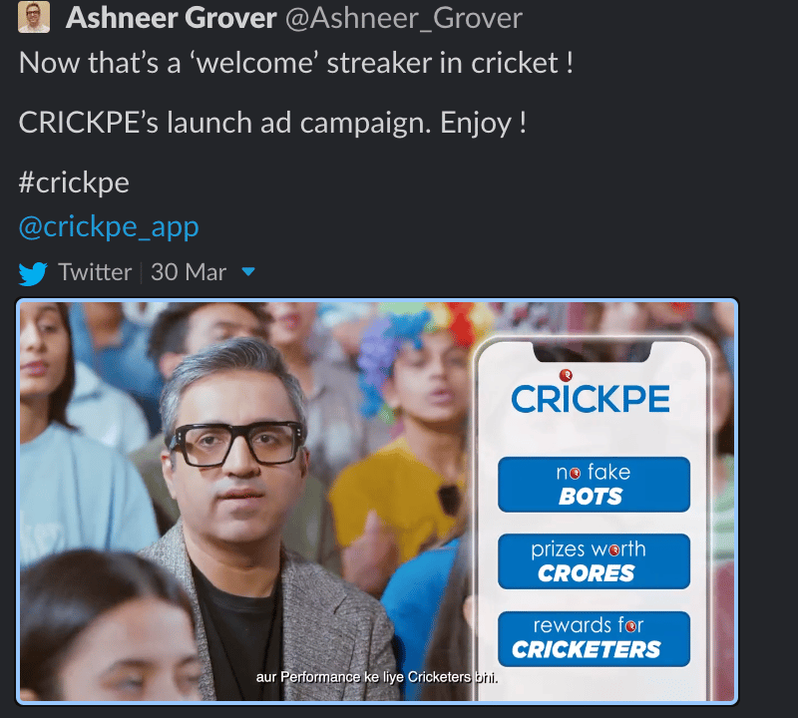Click the video subtitle caption text
The height and width of the screenshot is (718, 798).
point(377,677)
